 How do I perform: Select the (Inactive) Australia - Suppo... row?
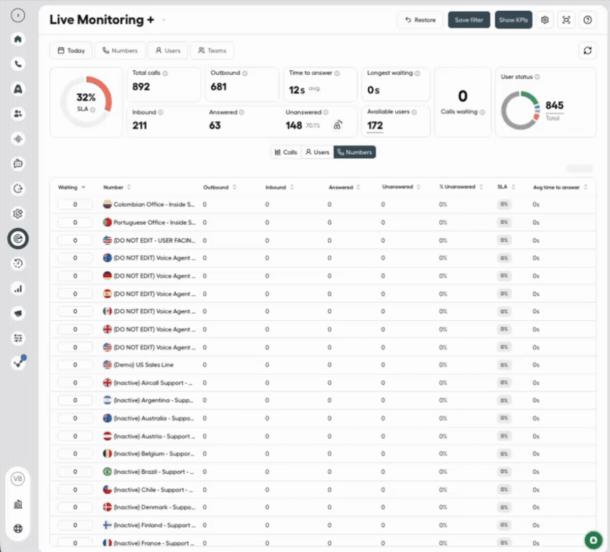pyautogui.click(x=323, y=418)
